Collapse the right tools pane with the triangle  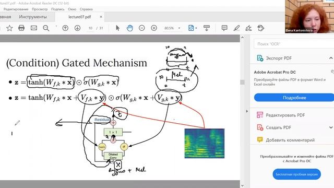247,111
